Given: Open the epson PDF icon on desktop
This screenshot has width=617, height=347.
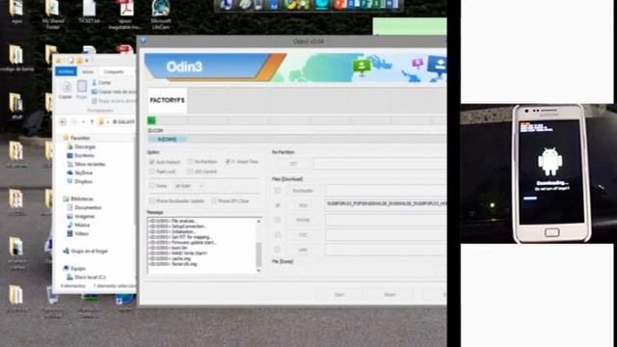Looking at the screenshot, I should (x=125, y=14).
